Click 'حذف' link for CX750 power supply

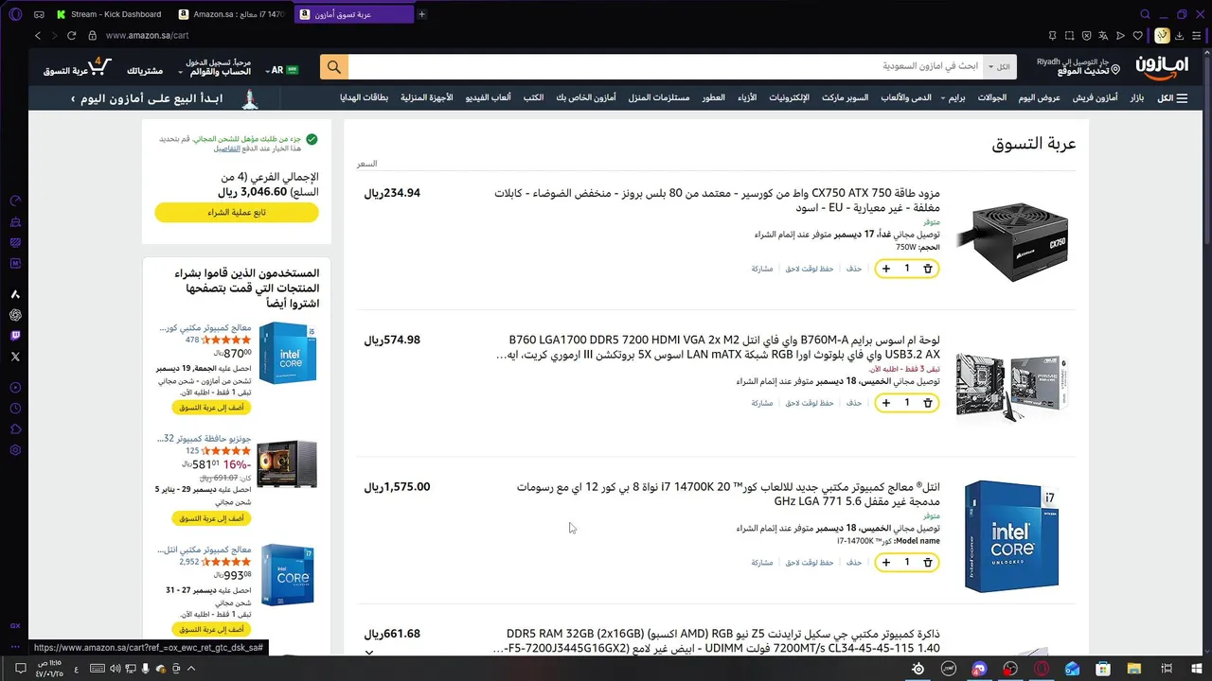tap(854, 269)
